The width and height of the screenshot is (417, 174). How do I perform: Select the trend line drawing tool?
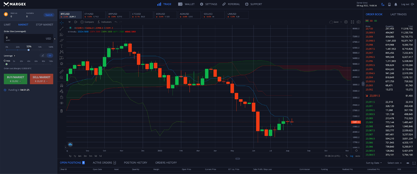click(62, 29)
